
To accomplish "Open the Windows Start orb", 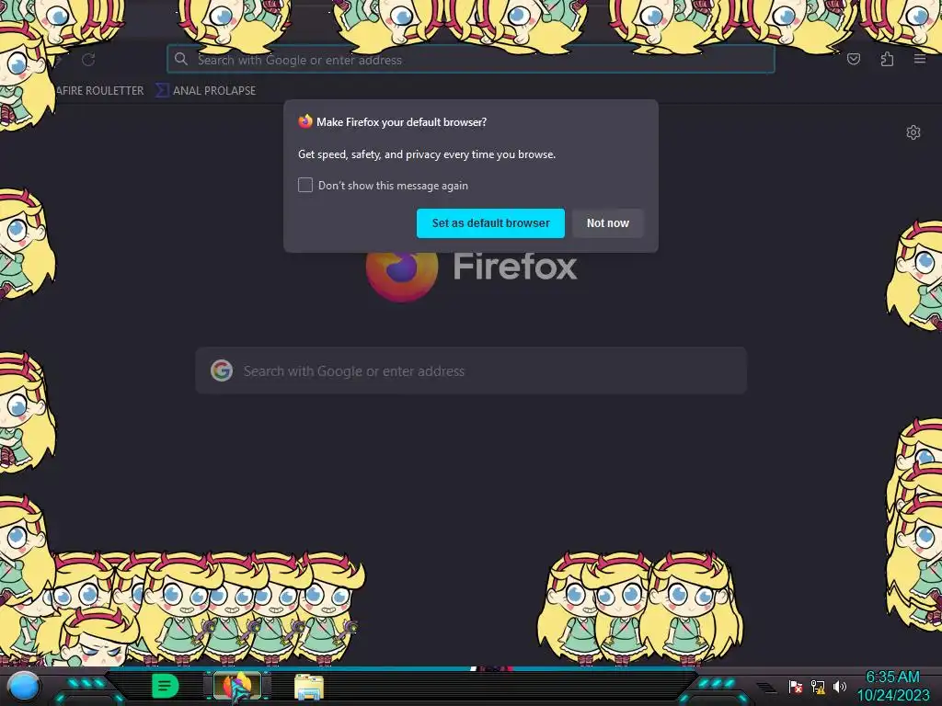I will point(23,687).
